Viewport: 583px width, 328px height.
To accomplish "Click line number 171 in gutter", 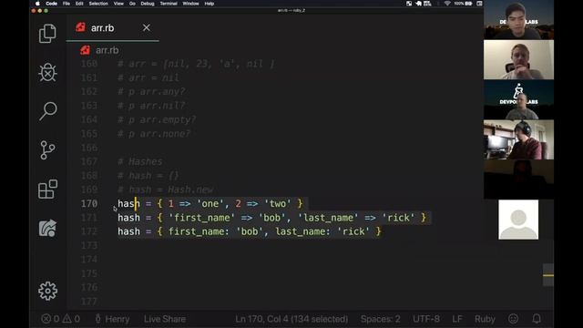I will click(x=89, y=218).
